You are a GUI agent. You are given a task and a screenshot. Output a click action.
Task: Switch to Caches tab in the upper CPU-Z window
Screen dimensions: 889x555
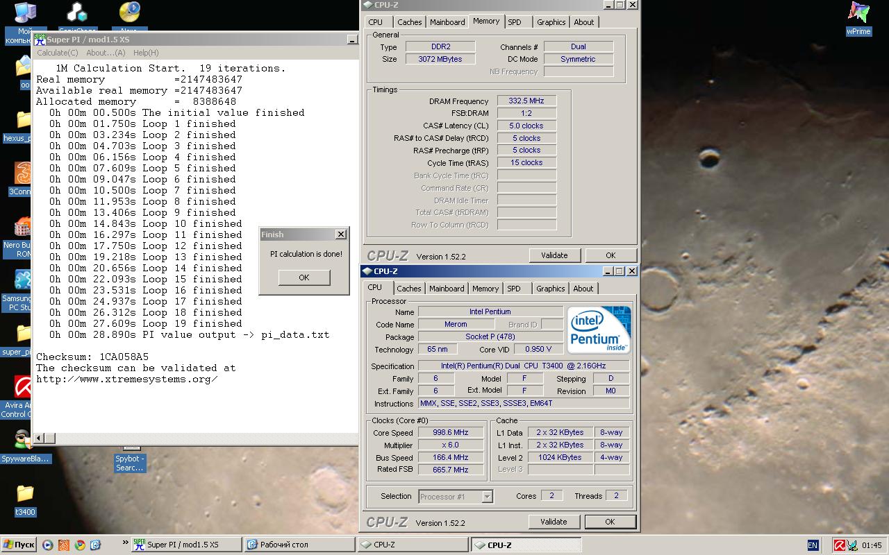point(410,22)
